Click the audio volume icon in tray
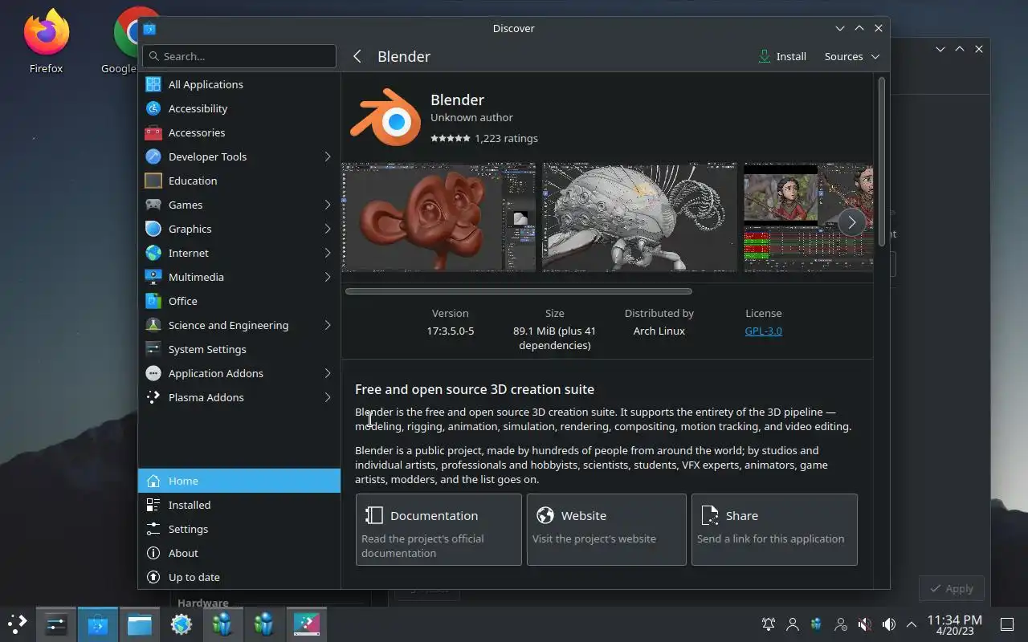 pos(888,624)
